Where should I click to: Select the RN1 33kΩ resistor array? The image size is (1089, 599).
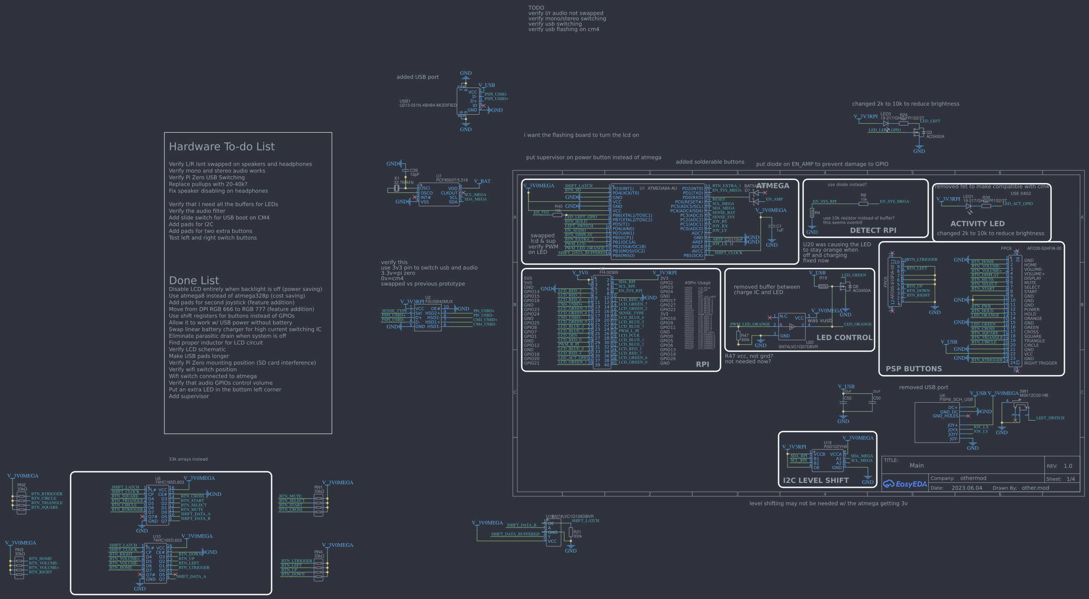[318, 505]
